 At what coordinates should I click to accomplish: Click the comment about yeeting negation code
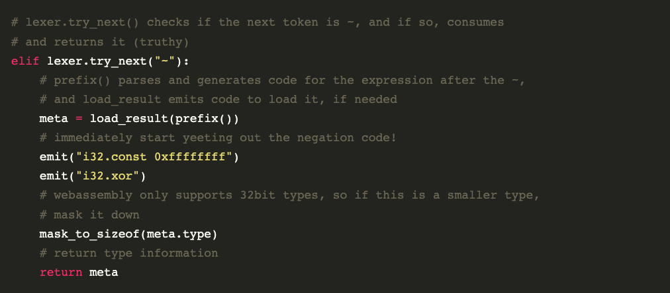[x=218, y=138]
